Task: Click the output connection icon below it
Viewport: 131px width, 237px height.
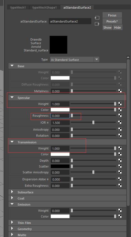Action: click(x=97, y=24)
